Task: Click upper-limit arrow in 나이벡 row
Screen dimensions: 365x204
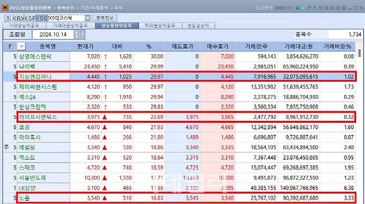Action: point(105,67)
